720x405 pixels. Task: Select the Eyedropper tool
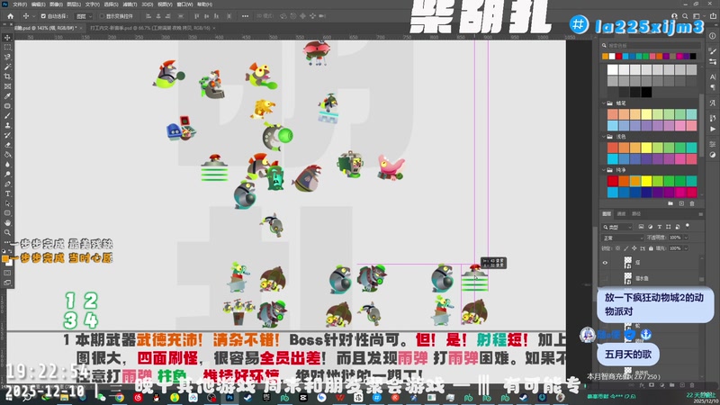click(7, 96)
